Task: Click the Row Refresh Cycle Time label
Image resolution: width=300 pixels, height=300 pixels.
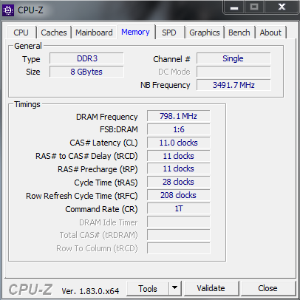Action: pyautogui.click(x=82, y=196)
